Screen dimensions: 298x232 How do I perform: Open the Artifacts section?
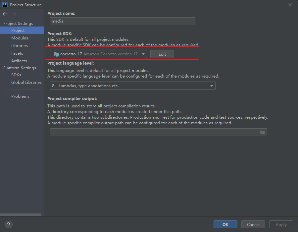coord(19,61)
